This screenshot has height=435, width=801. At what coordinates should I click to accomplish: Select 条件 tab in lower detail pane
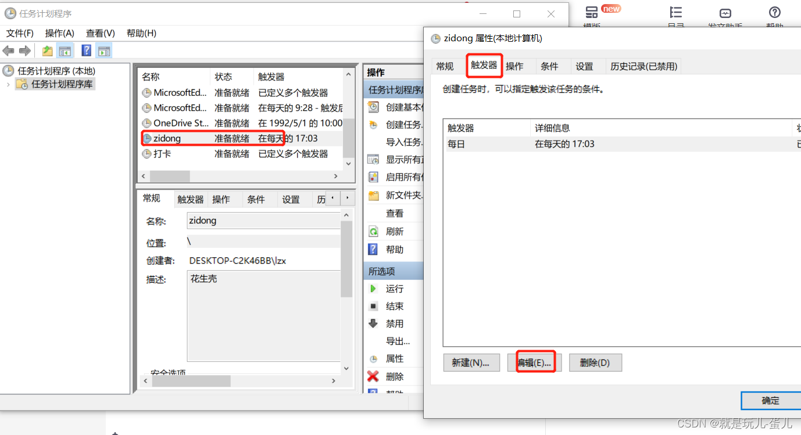(x=256, y=199)
